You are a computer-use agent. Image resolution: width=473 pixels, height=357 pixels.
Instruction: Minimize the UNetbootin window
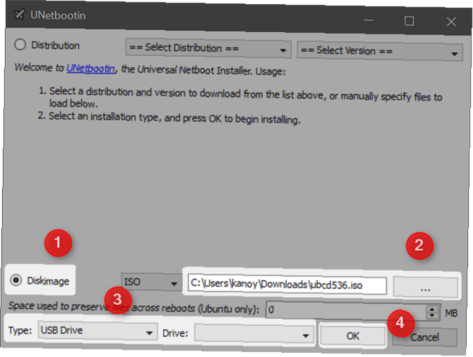pos(368,20)
